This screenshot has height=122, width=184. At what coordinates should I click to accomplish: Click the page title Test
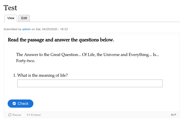(10, 8)
